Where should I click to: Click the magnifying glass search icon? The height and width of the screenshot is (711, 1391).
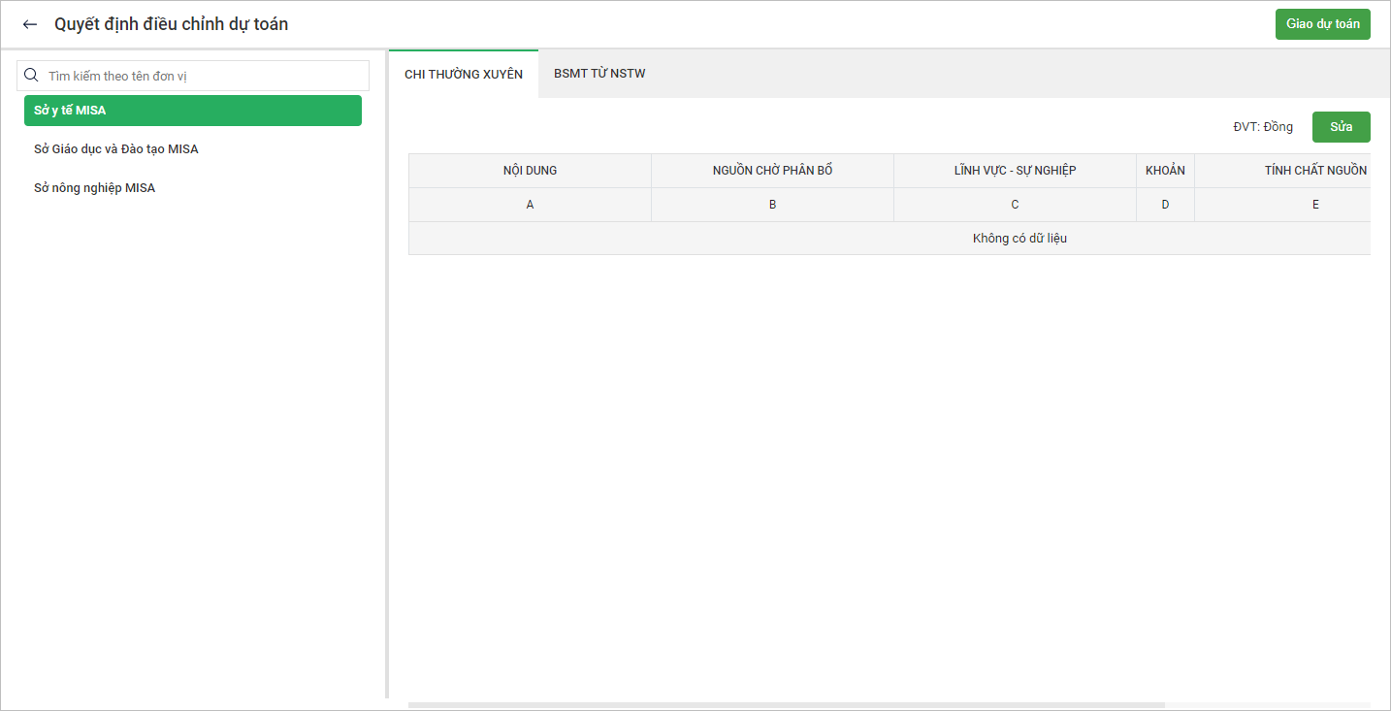pyautogui.click(x=31, y=76)
